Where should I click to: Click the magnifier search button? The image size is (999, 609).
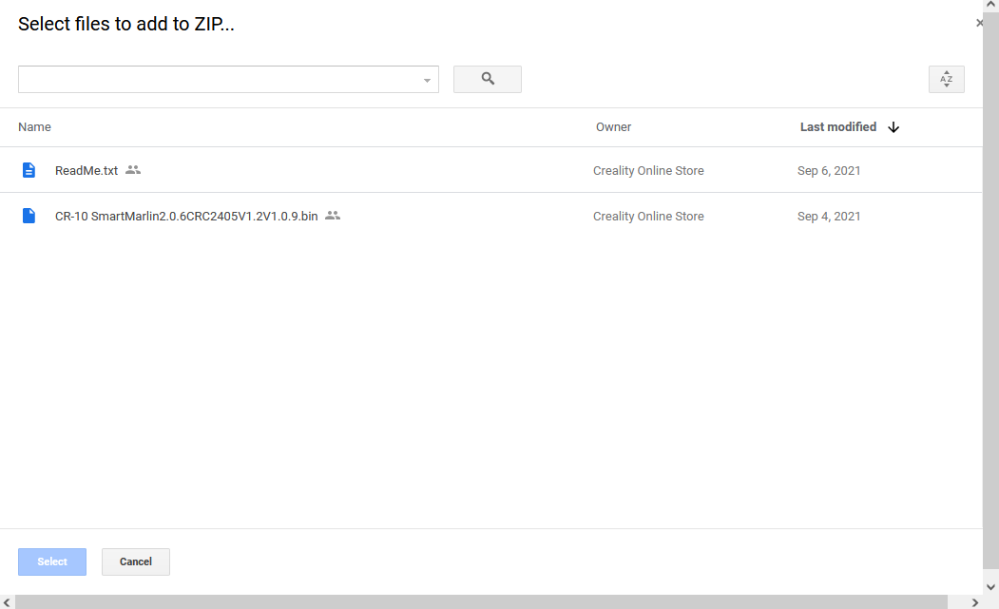(488, 79)
